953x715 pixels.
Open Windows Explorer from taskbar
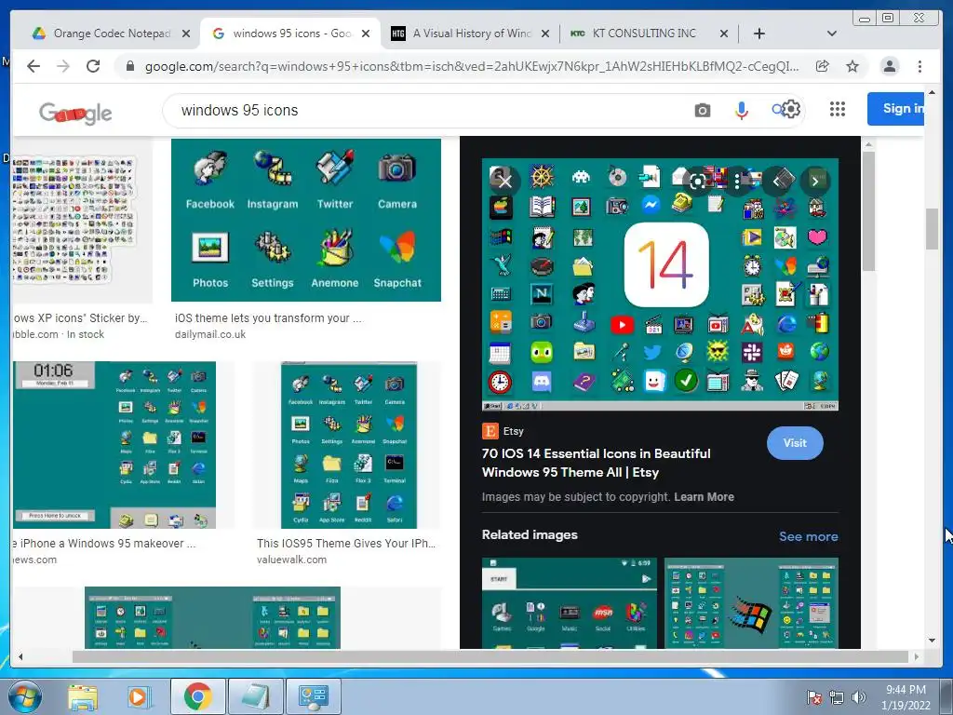(x=83, y=696)
